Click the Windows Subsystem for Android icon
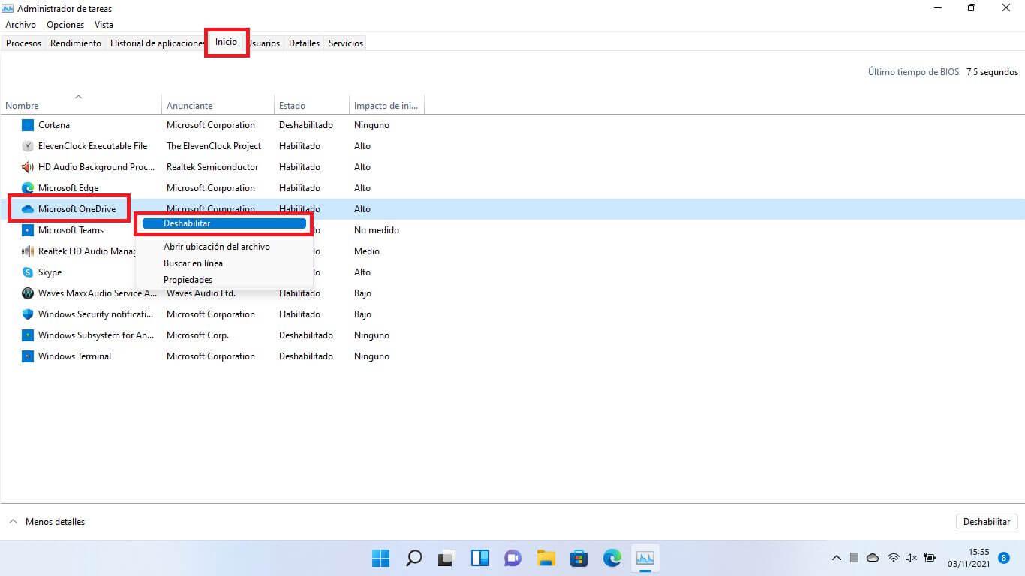The height and width of the screenshot is (576, 1025). coord(28,335)
